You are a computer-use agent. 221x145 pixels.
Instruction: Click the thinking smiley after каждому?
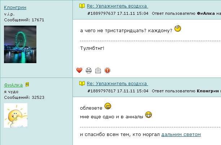tap(178, 28)
